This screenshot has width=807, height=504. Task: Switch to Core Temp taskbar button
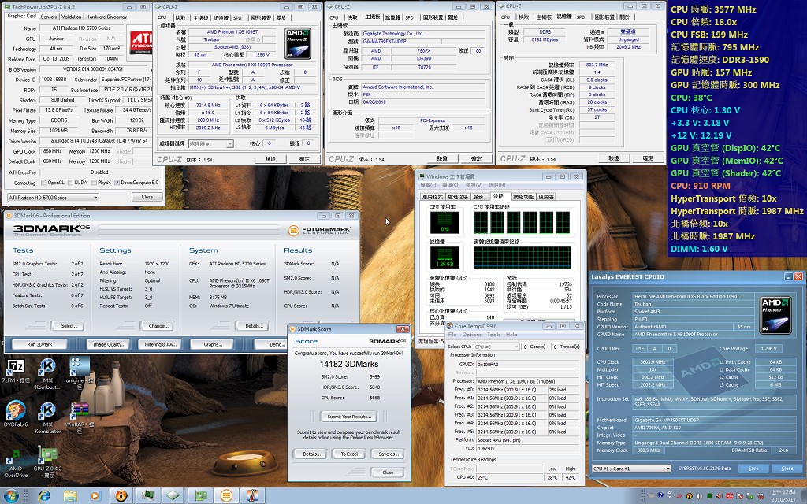coord(252,496)
